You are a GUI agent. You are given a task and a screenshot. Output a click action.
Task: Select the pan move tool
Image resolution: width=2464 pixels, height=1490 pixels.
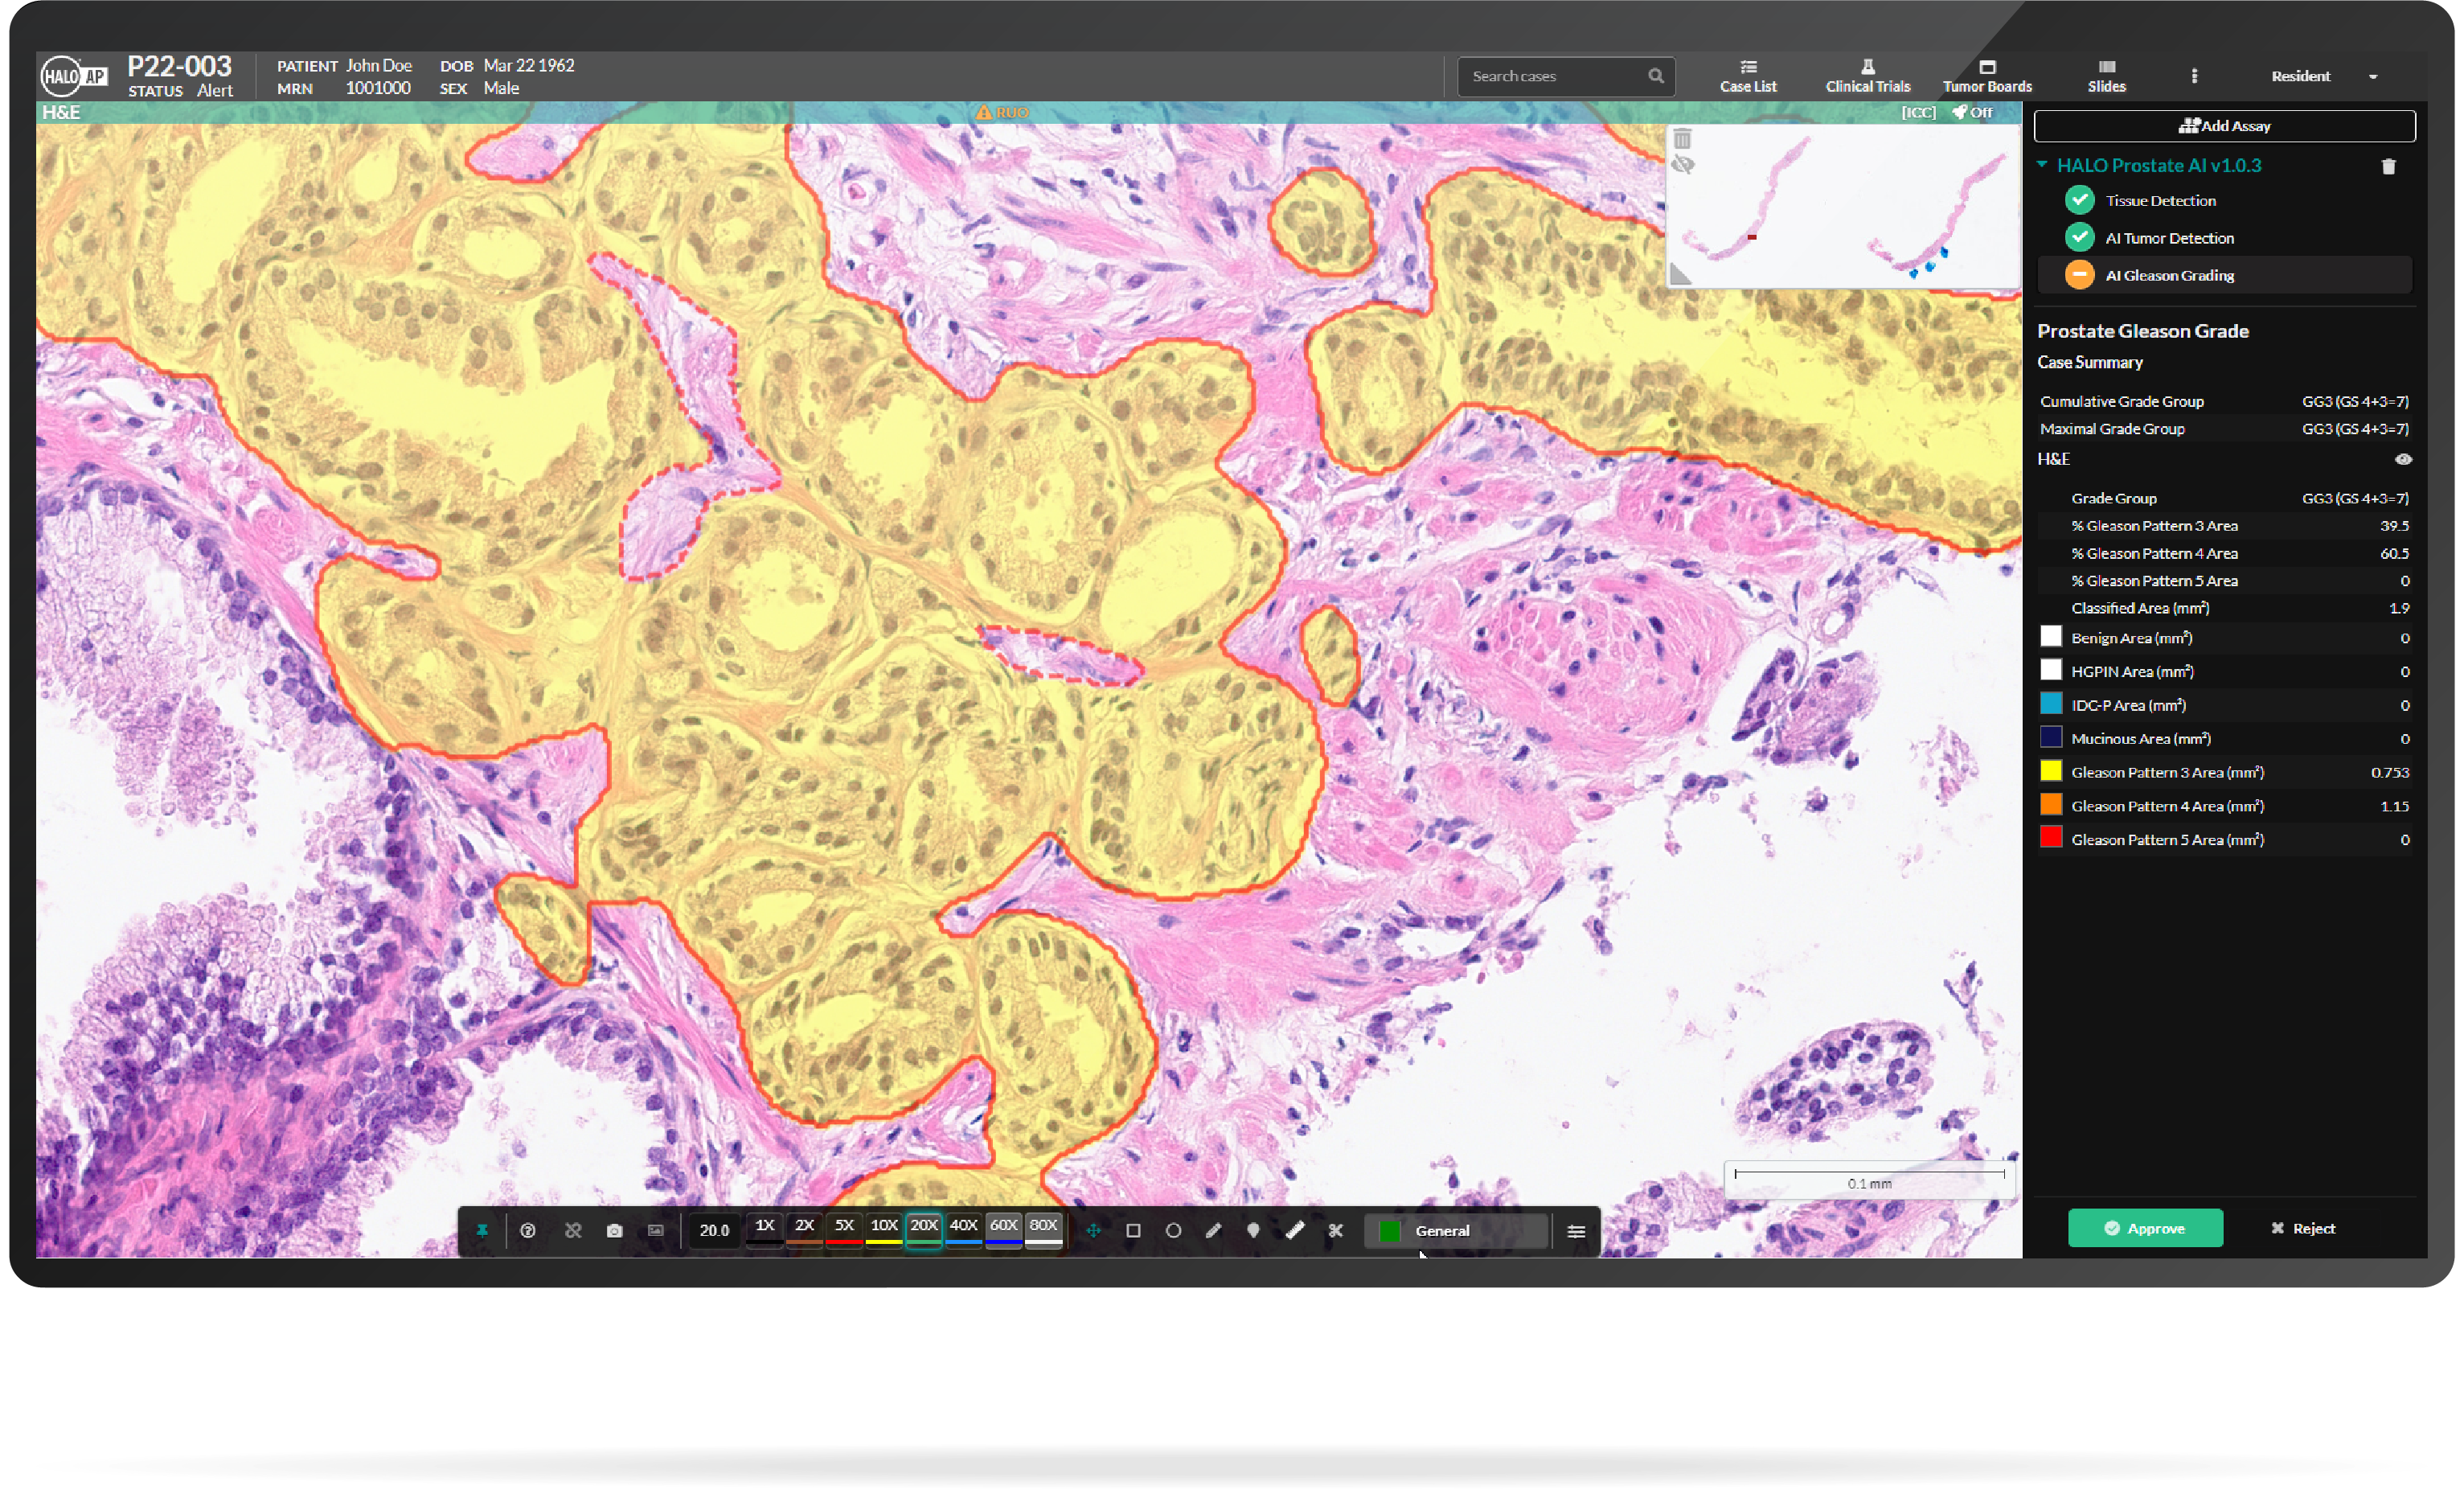(1093, 1230)
